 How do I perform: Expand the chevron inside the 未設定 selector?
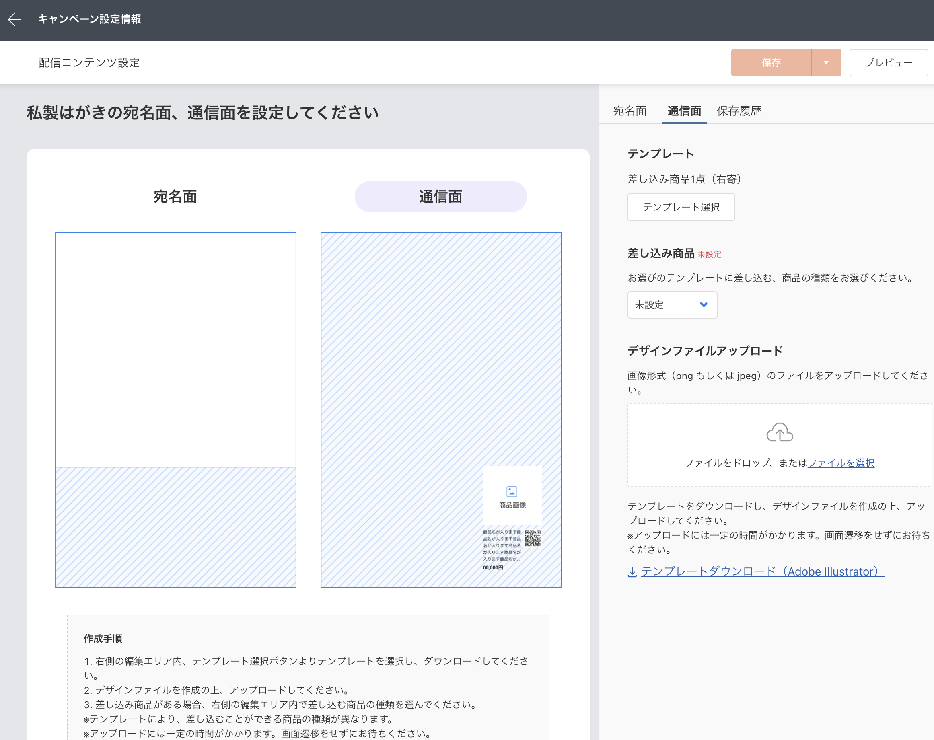click(704, 304)
